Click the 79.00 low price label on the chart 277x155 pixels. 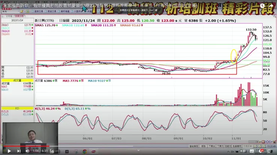pos(166,74)
